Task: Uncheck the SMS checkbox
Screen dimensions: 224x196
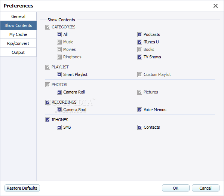Action: tap(59, 127)
